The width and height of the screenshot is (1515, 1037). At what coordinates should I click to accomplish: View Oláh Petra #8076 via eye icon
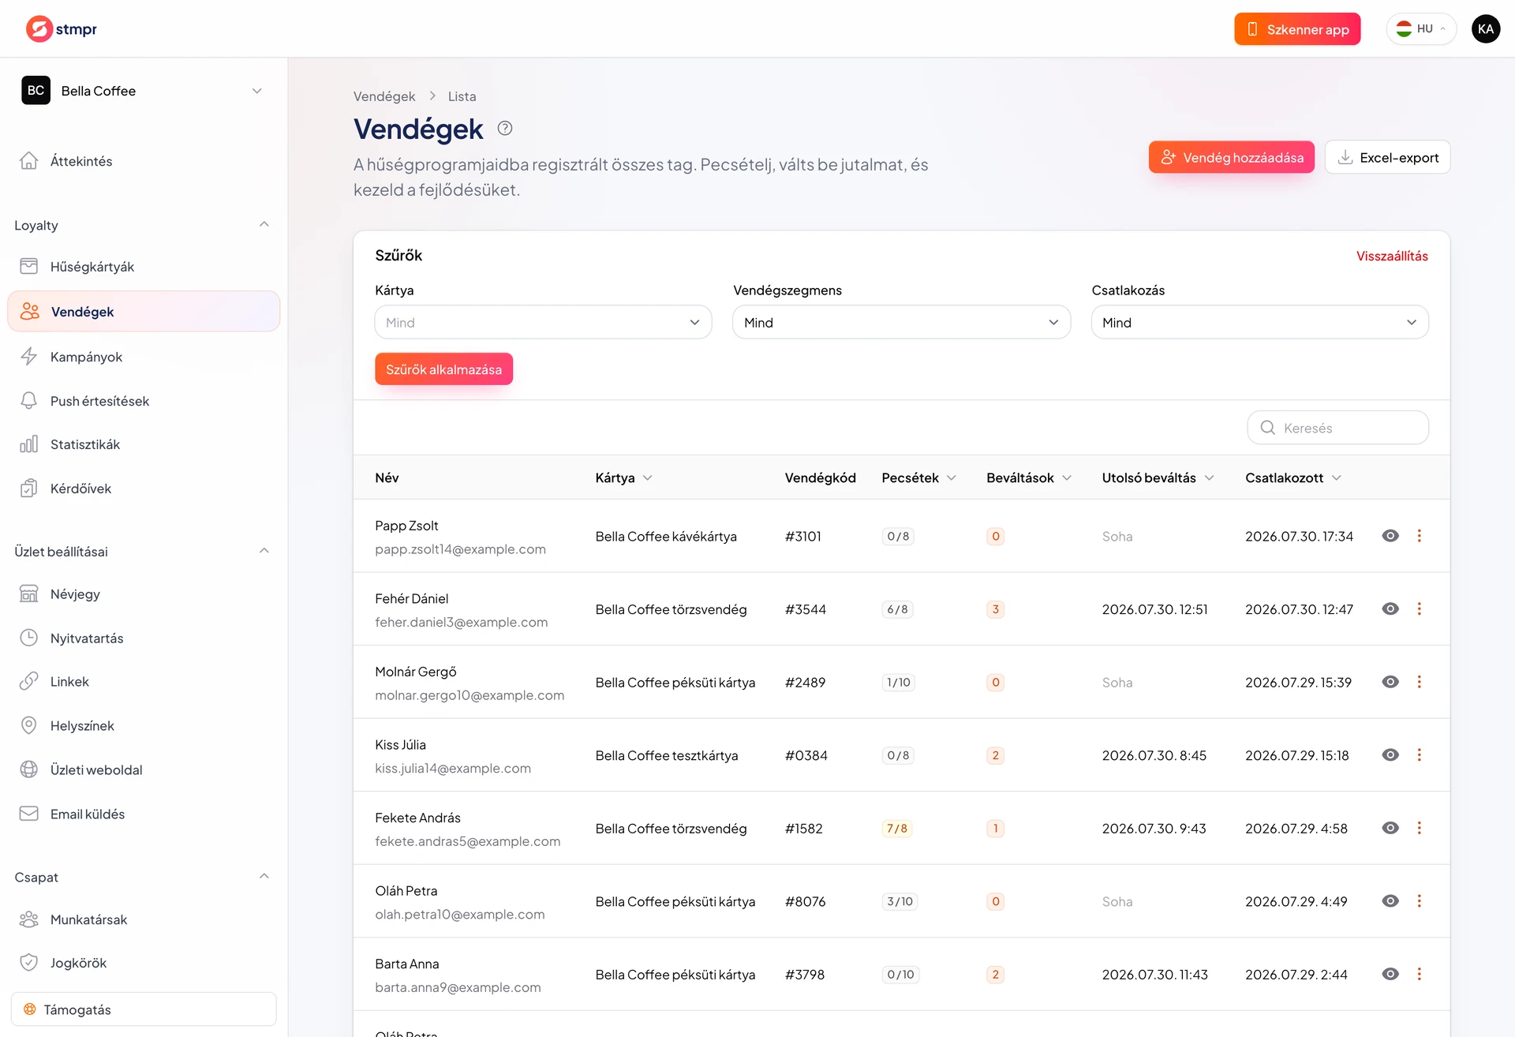point(1390,901)
